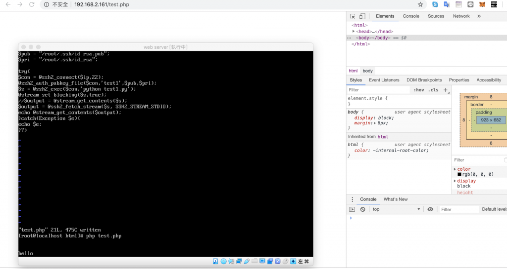Click the 左 ⌘ host key indicator

click(x=304, y=261)
